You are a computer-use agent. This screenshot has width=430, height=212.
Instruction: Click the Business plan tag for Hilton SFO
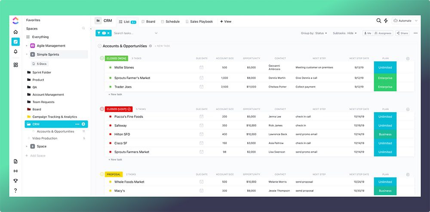click(385, 135)
